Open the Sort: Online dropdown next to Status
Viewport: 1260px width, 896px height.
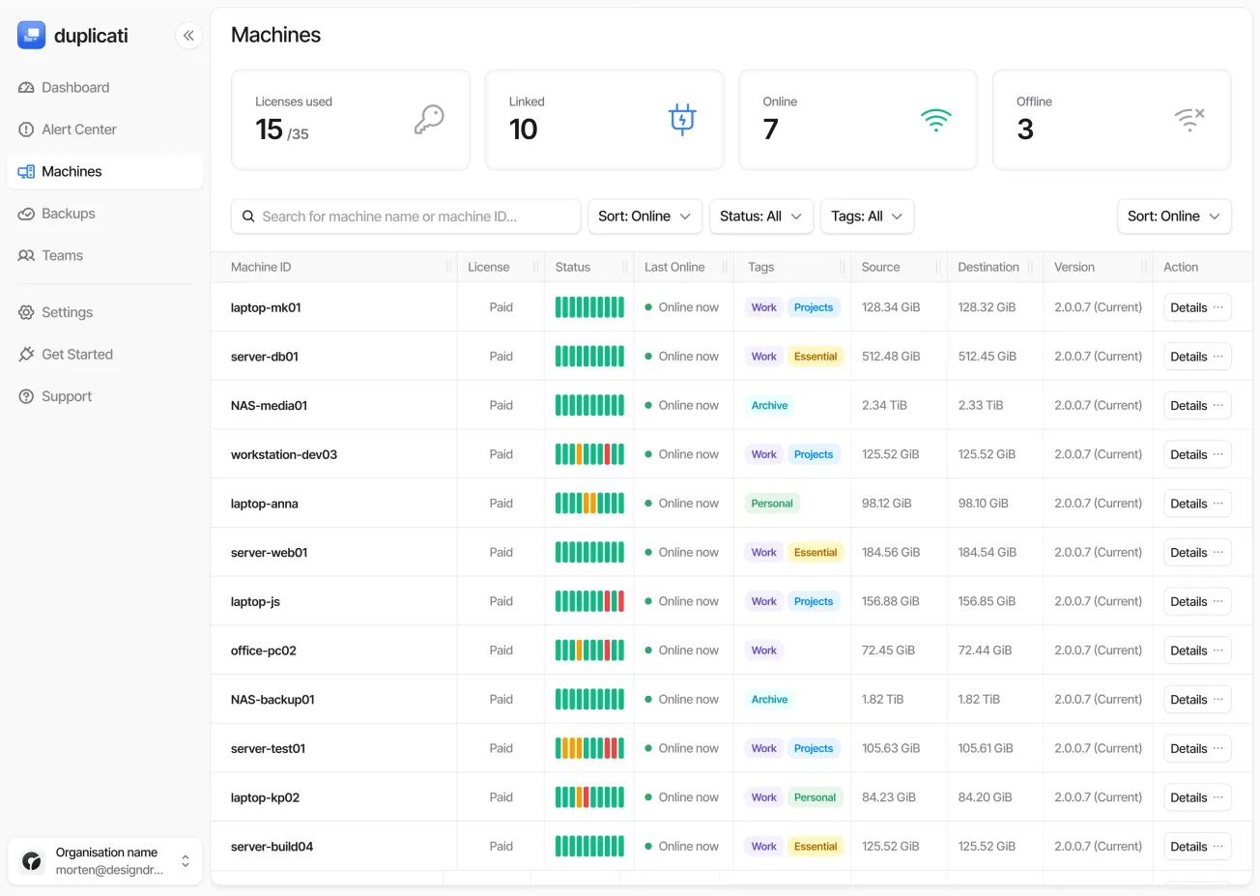[x=644, y=216]
